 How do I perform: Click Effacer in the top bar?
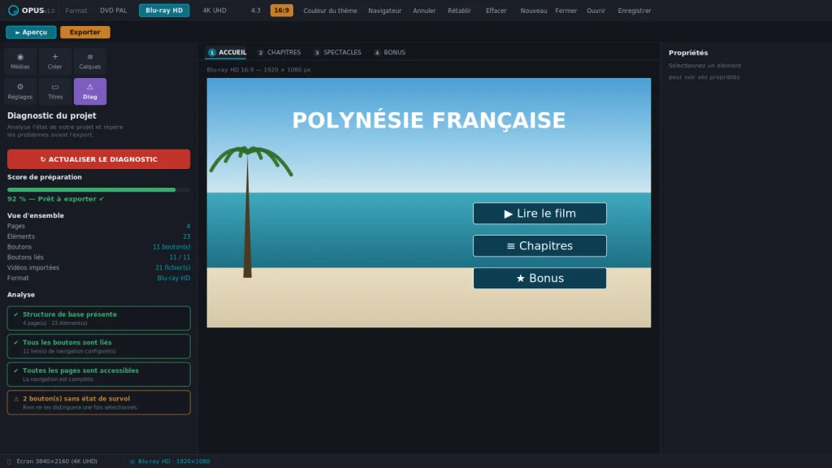pos(496,11)
